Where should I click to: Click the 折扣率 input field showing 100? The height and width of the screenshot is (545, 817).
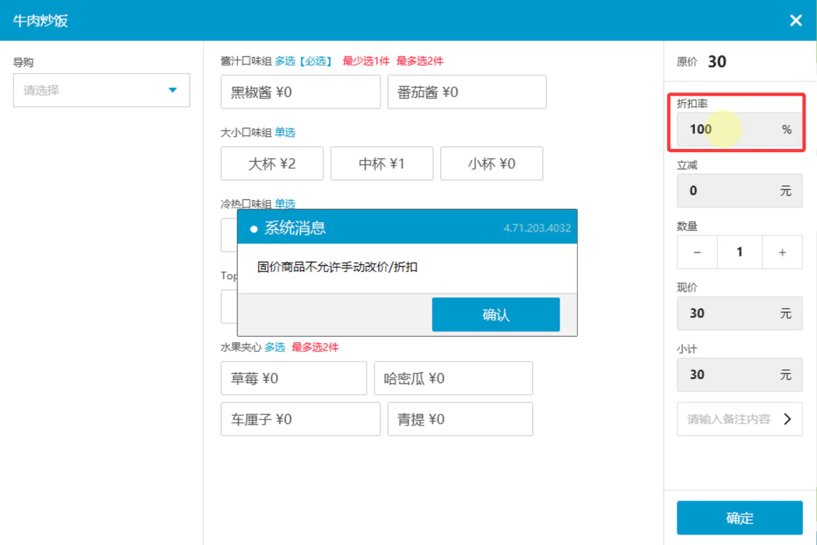pos(740,129)
